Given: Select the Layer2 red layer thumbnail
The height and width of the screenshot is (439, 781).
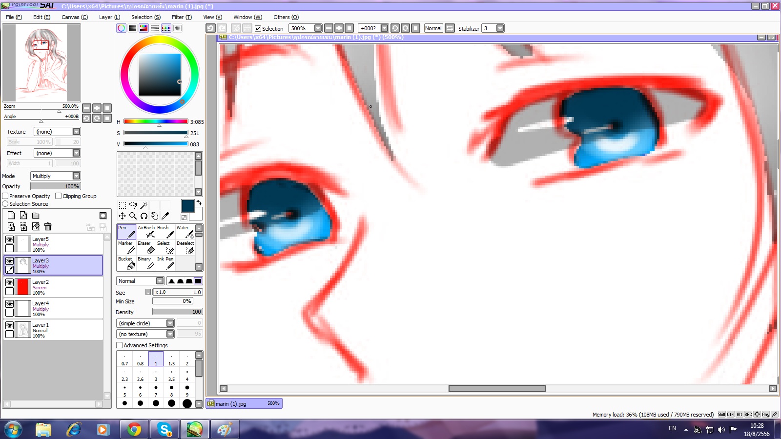Looking at the screenshot, I should point(23,287).
